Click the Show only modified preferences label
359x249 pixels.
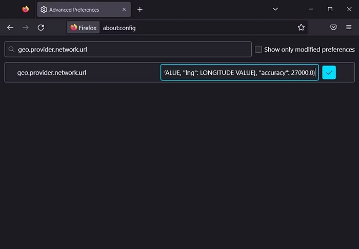(309, 49)
